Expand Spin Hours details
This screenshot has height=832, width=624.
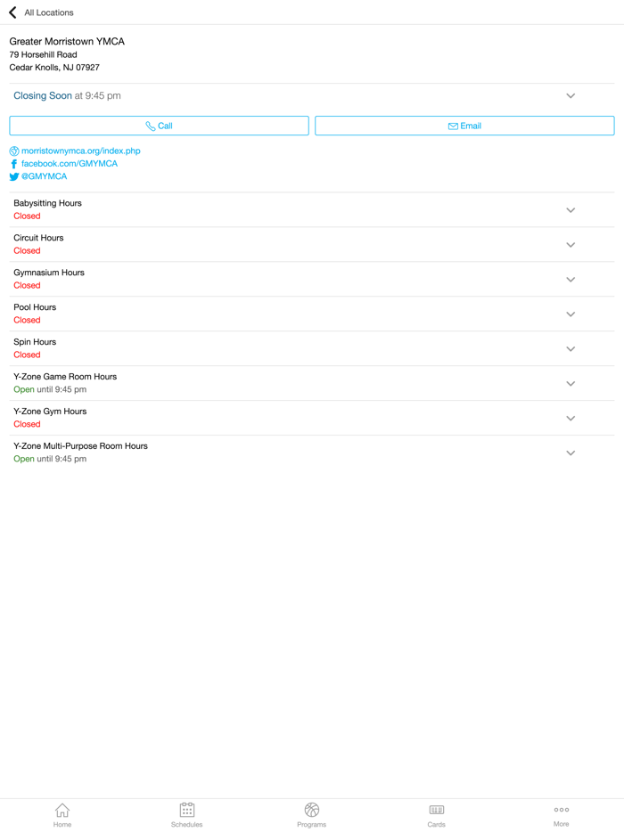pyautogui.click(x=571, y=349)
